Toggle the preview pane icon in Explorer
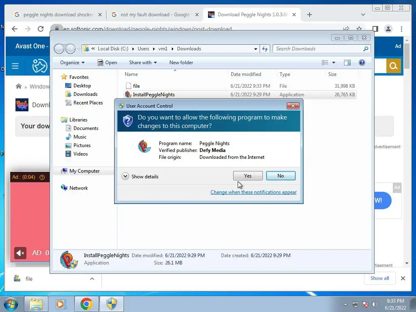 coord(347,63)
